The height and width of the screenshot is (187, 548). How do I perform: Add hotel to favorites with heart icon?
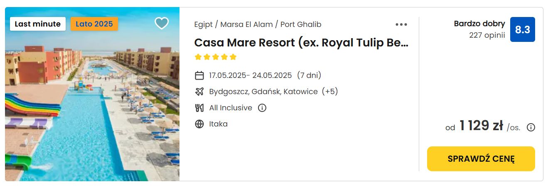point(162,23)
